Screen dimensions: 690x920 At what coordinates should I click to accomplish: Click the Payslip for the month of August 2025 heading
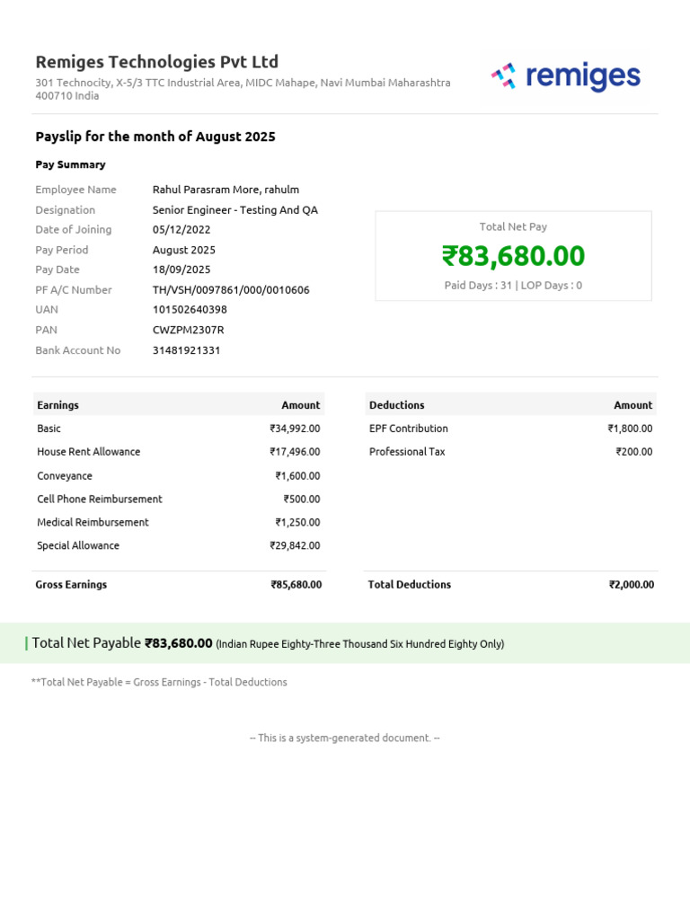[x=155, y=137]
